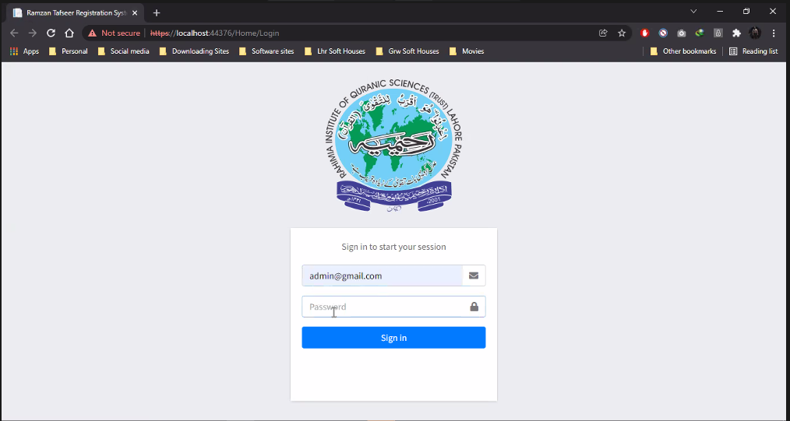Image resolution: width=790 pixels, height=421 pixels.
Task: Click the envelope icon in email field
Action: coord(474,275)
